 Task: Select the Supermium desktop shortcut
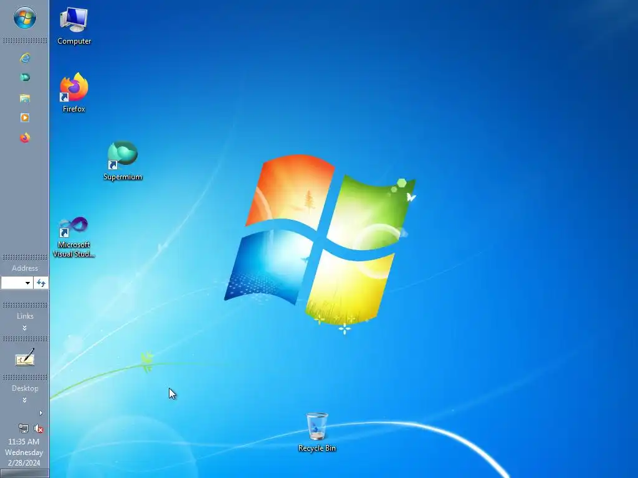click(x=123, y=161)
